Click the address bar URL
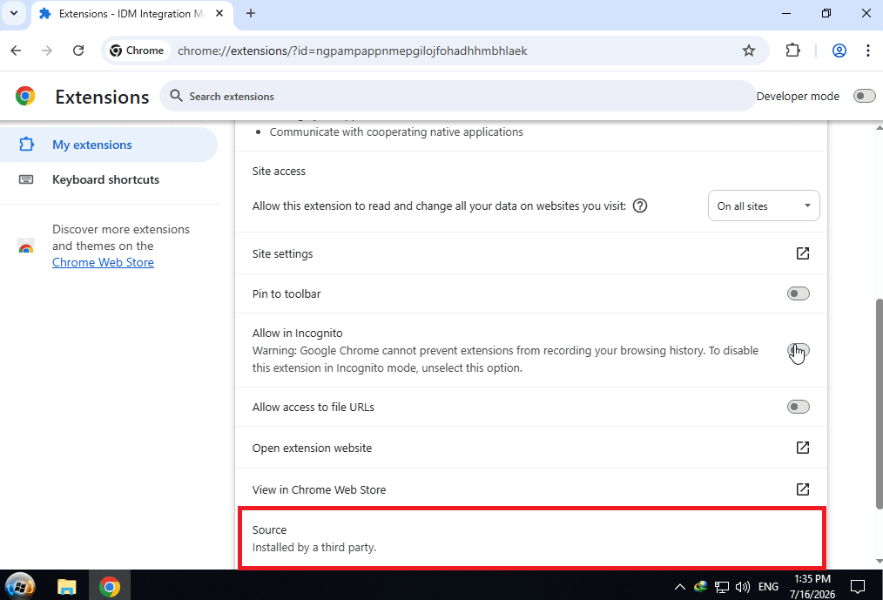Image resolution: width=883 pixels, height=600 pixels. coord(353,51)
